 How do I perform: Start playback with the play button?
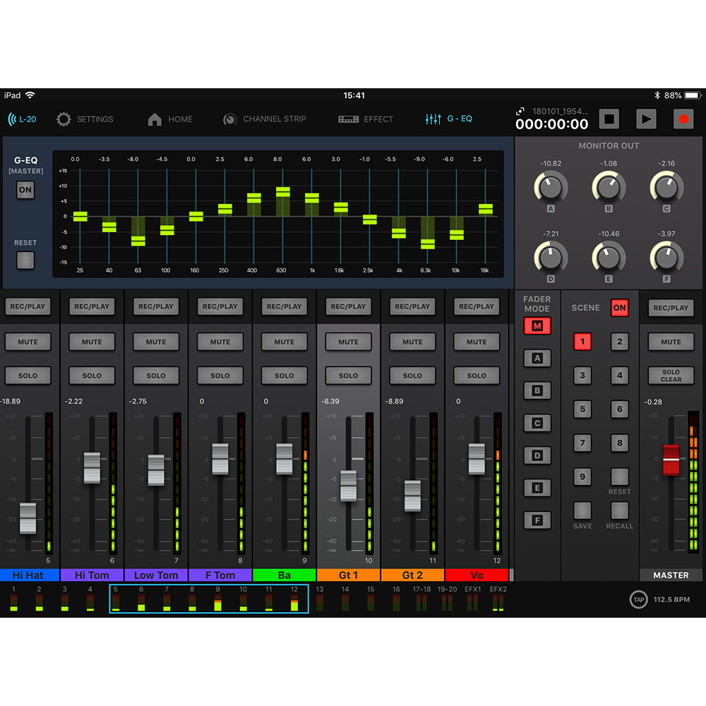[x=646, y=119]
